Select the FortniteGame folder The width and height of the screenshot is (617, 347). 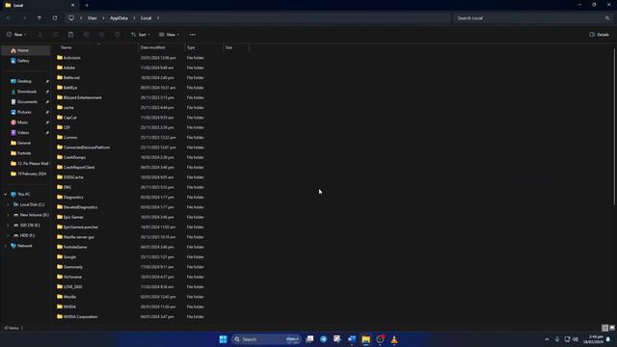pos(75,247)
